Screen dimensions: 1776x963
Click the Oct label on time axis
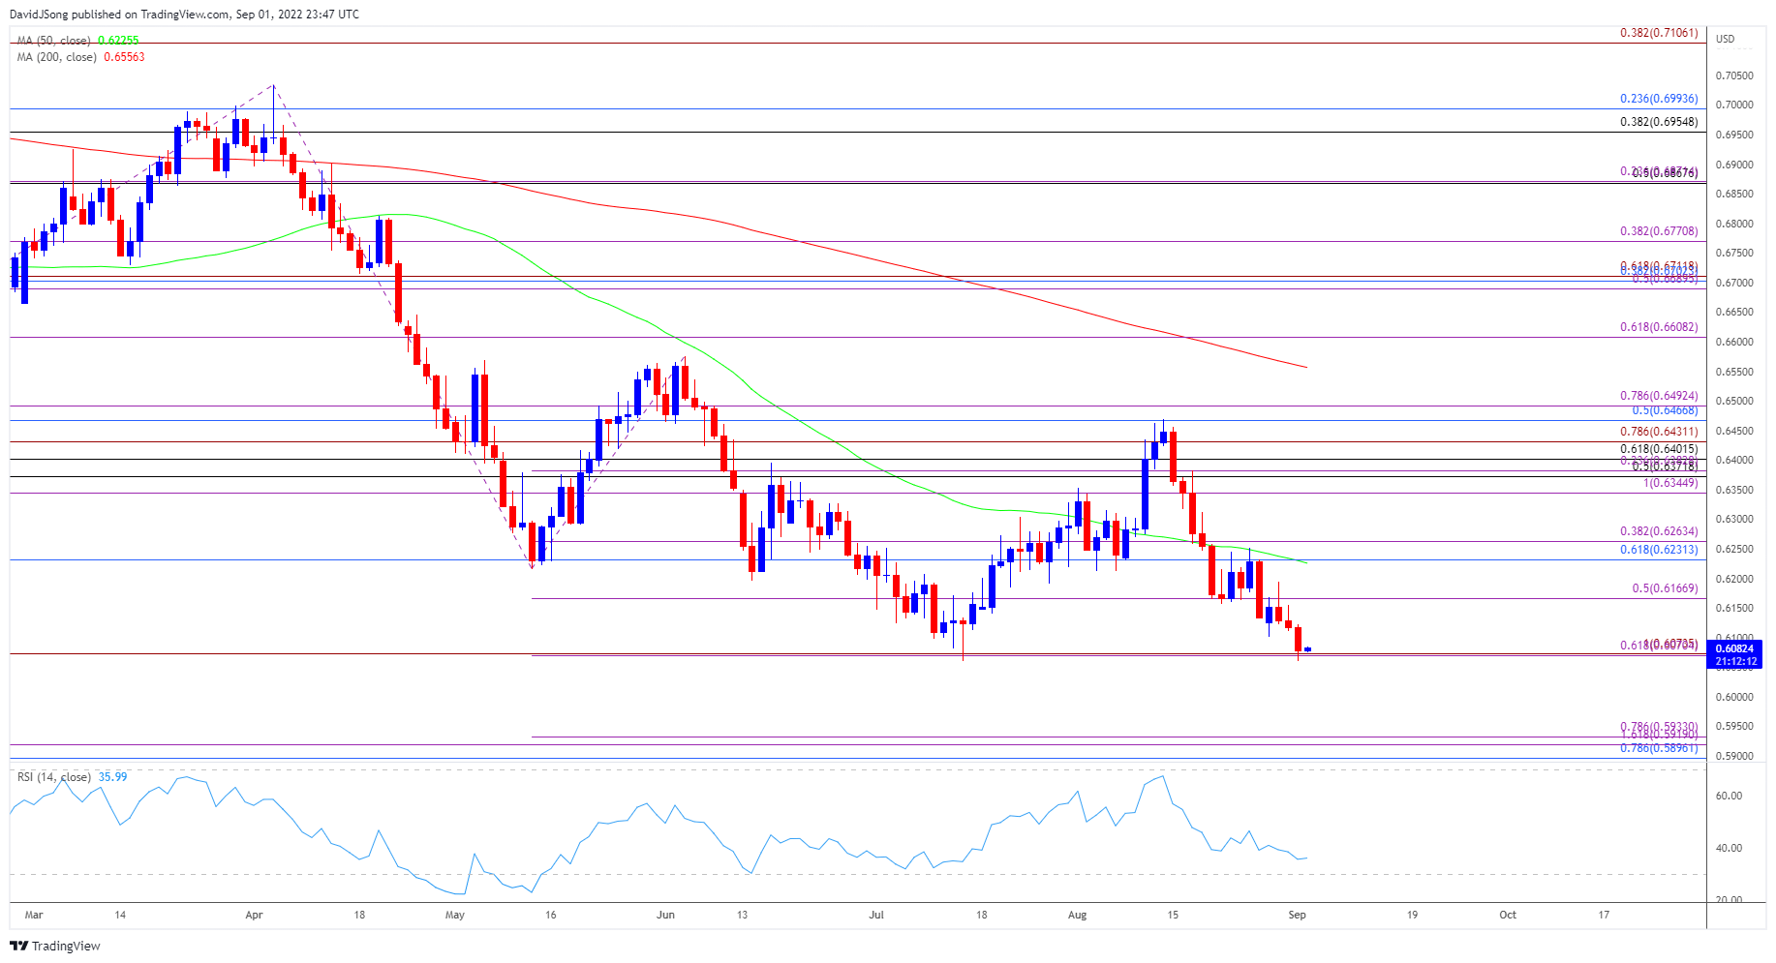[1508, 915]
